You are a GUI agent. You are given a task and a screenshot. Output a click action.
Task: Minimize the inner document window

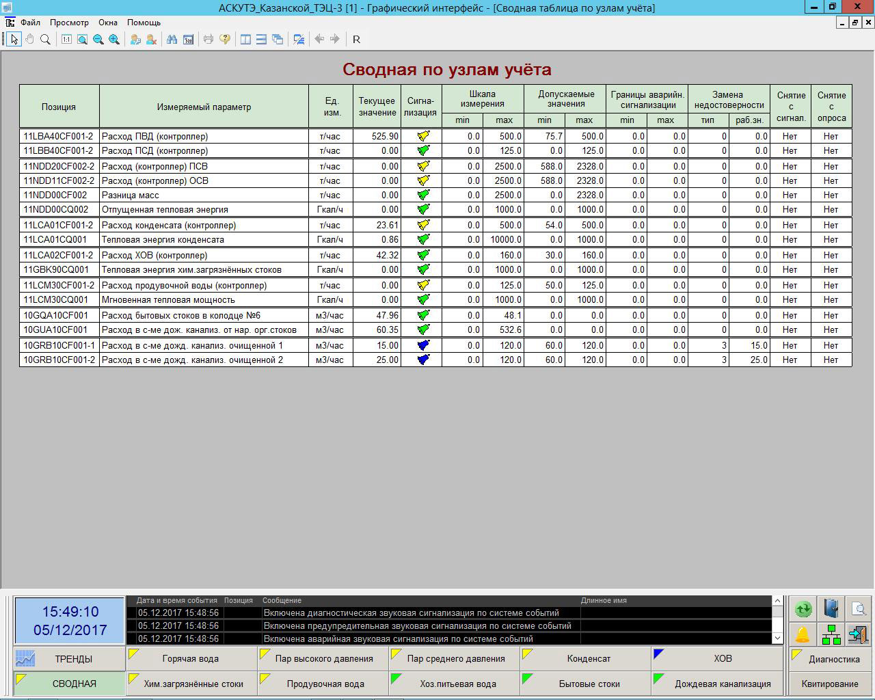pyautogui.click(x=842, y=23)
